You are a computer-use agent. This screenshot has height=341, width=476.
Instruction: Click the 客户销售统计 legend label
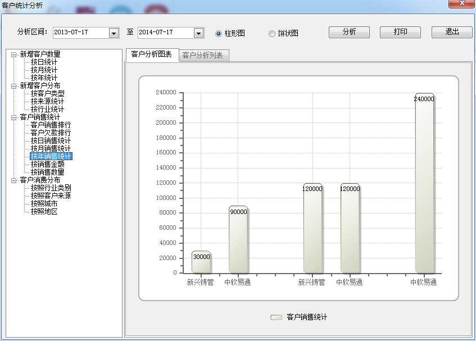click(x=307, y=317)
